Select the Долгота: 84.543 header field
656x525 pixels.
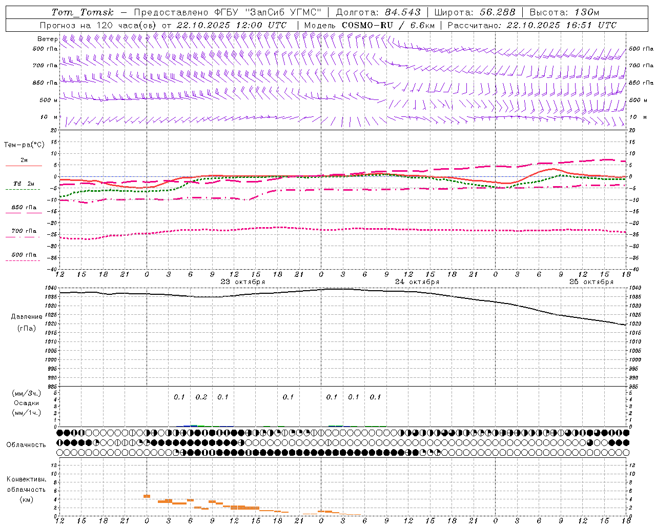pyautogui.click(x=378, y=12)
